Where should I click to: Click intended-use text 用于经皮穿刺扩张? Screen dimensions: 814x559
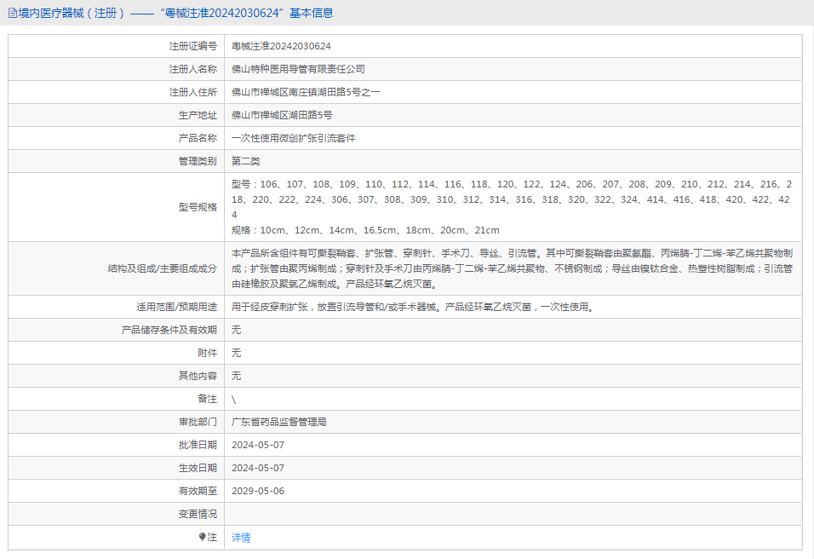[413, 307]
